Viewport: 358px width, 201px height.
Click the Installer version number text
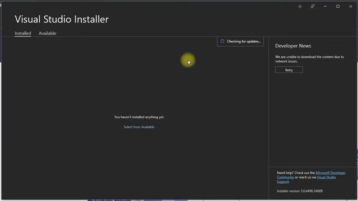click(x=300, y=191)
